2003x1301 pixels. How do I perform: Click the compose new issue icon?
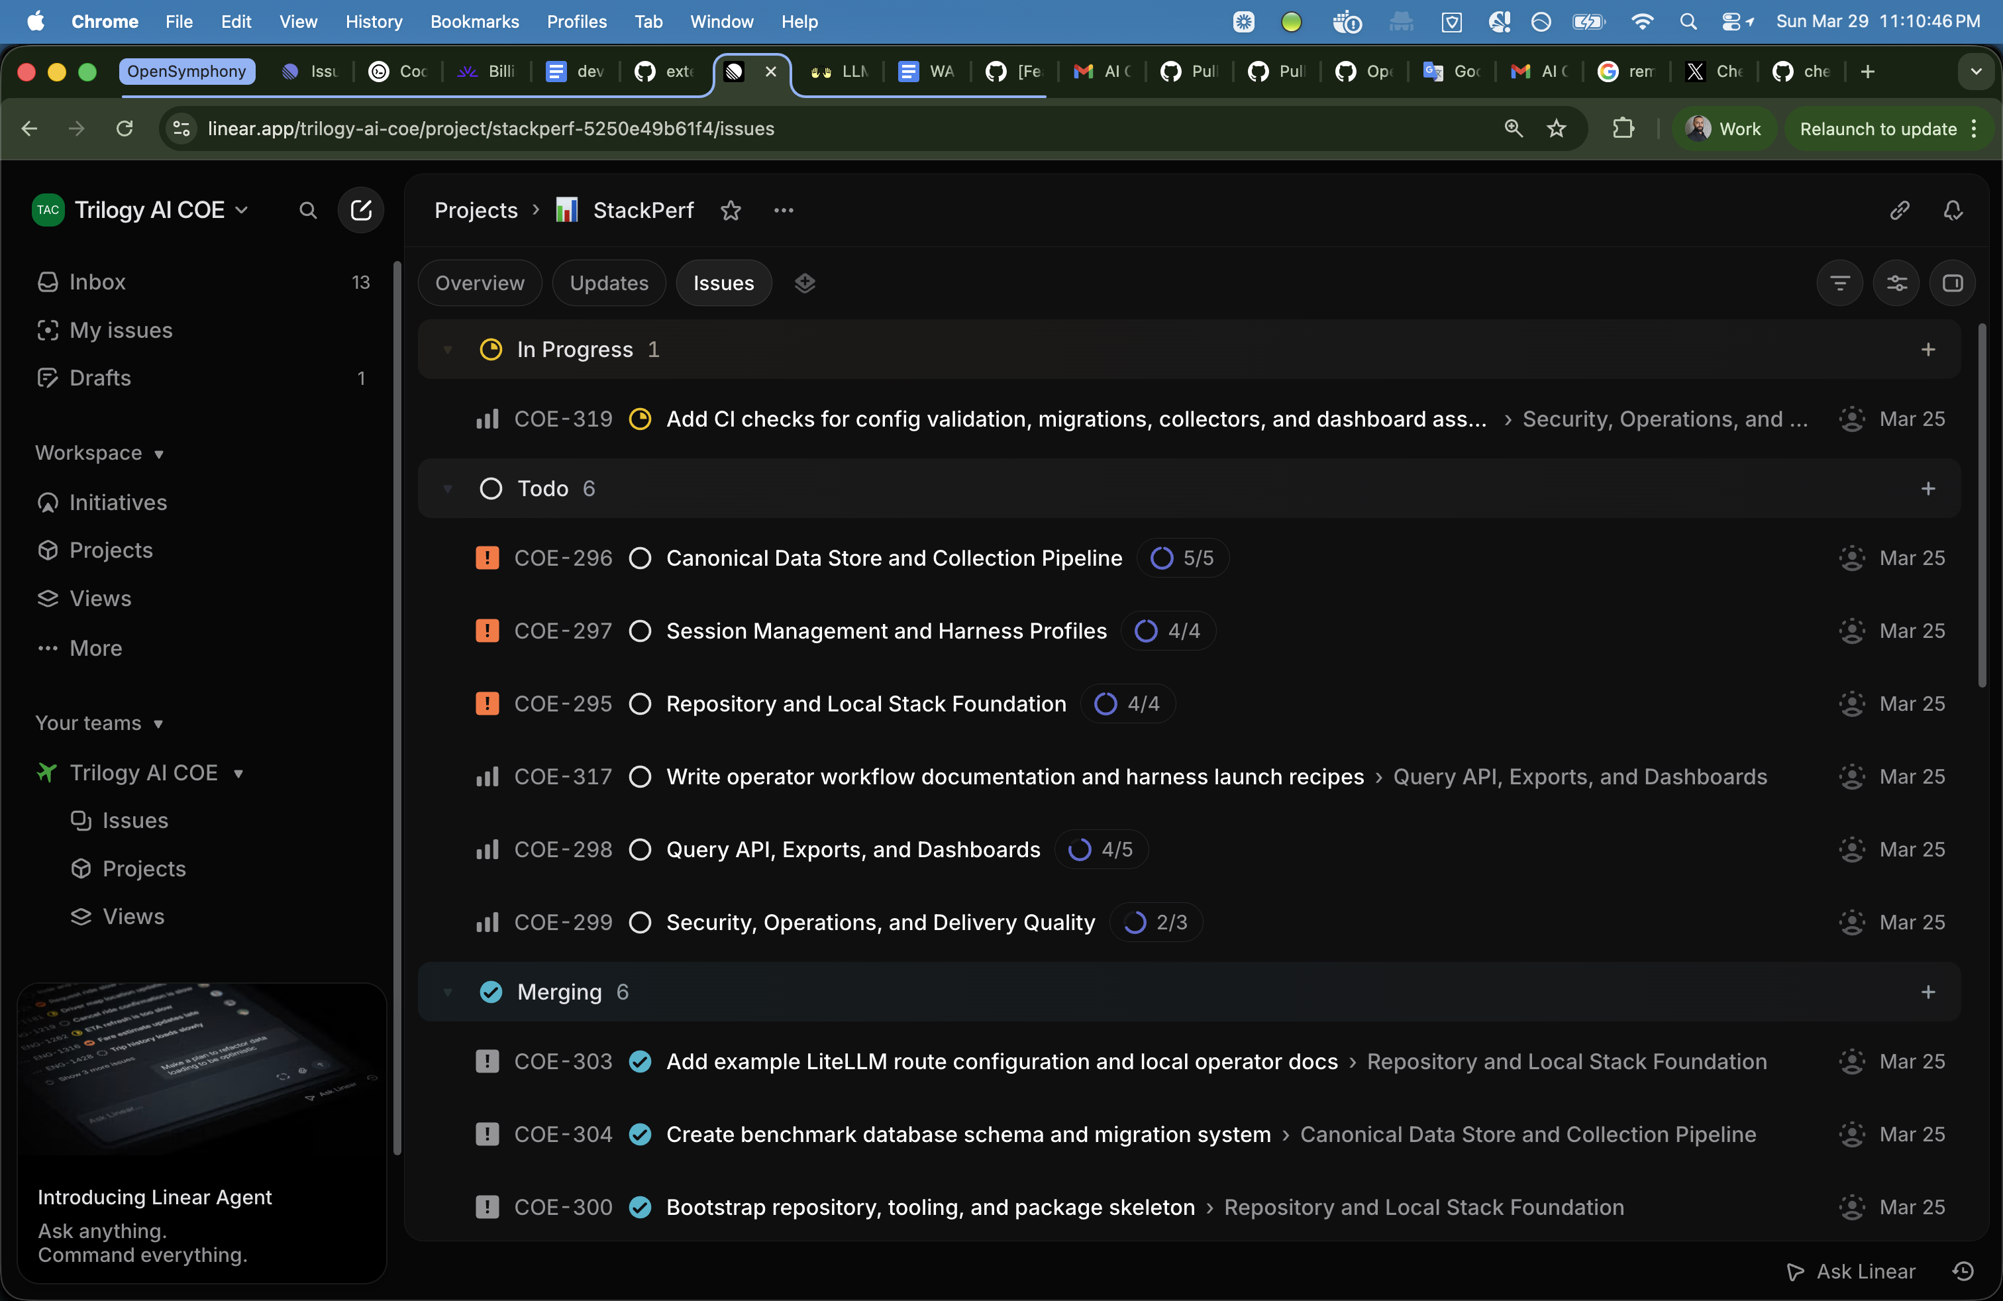[360, 211]
